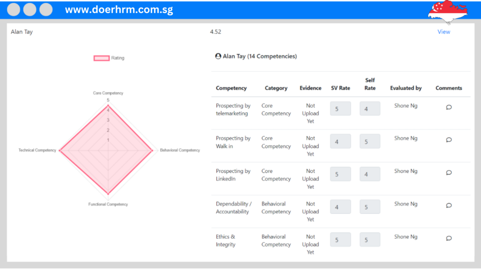Click the first gray circle in title bar

click(x=14, y=9)
